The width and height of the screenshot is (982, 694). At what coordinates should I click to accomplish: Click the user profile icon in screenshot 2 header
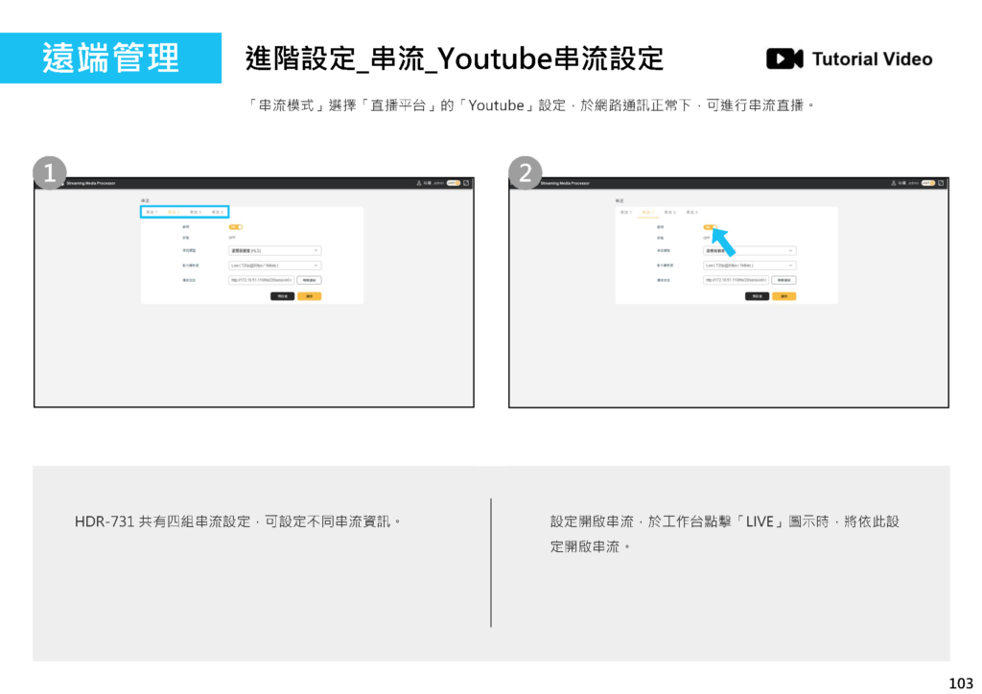tap(894, 182)
